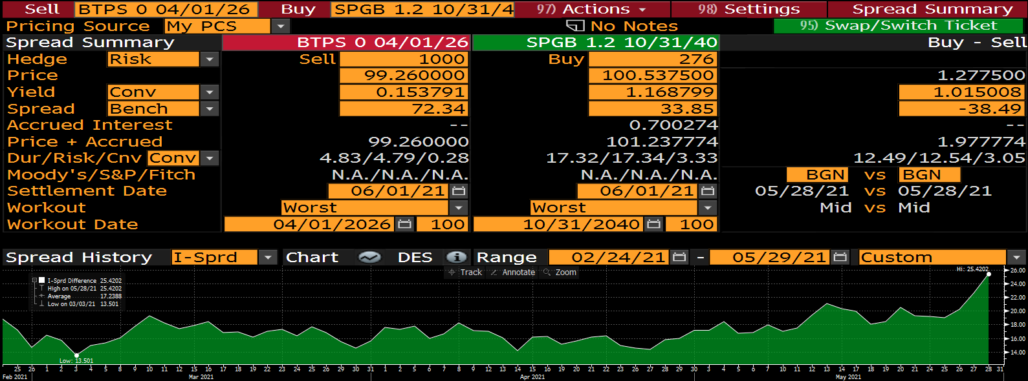Viewport: 1028px width, 381px height.
Task: Edit the SPGB yield field 1.168799
Action: click(652, 92)
